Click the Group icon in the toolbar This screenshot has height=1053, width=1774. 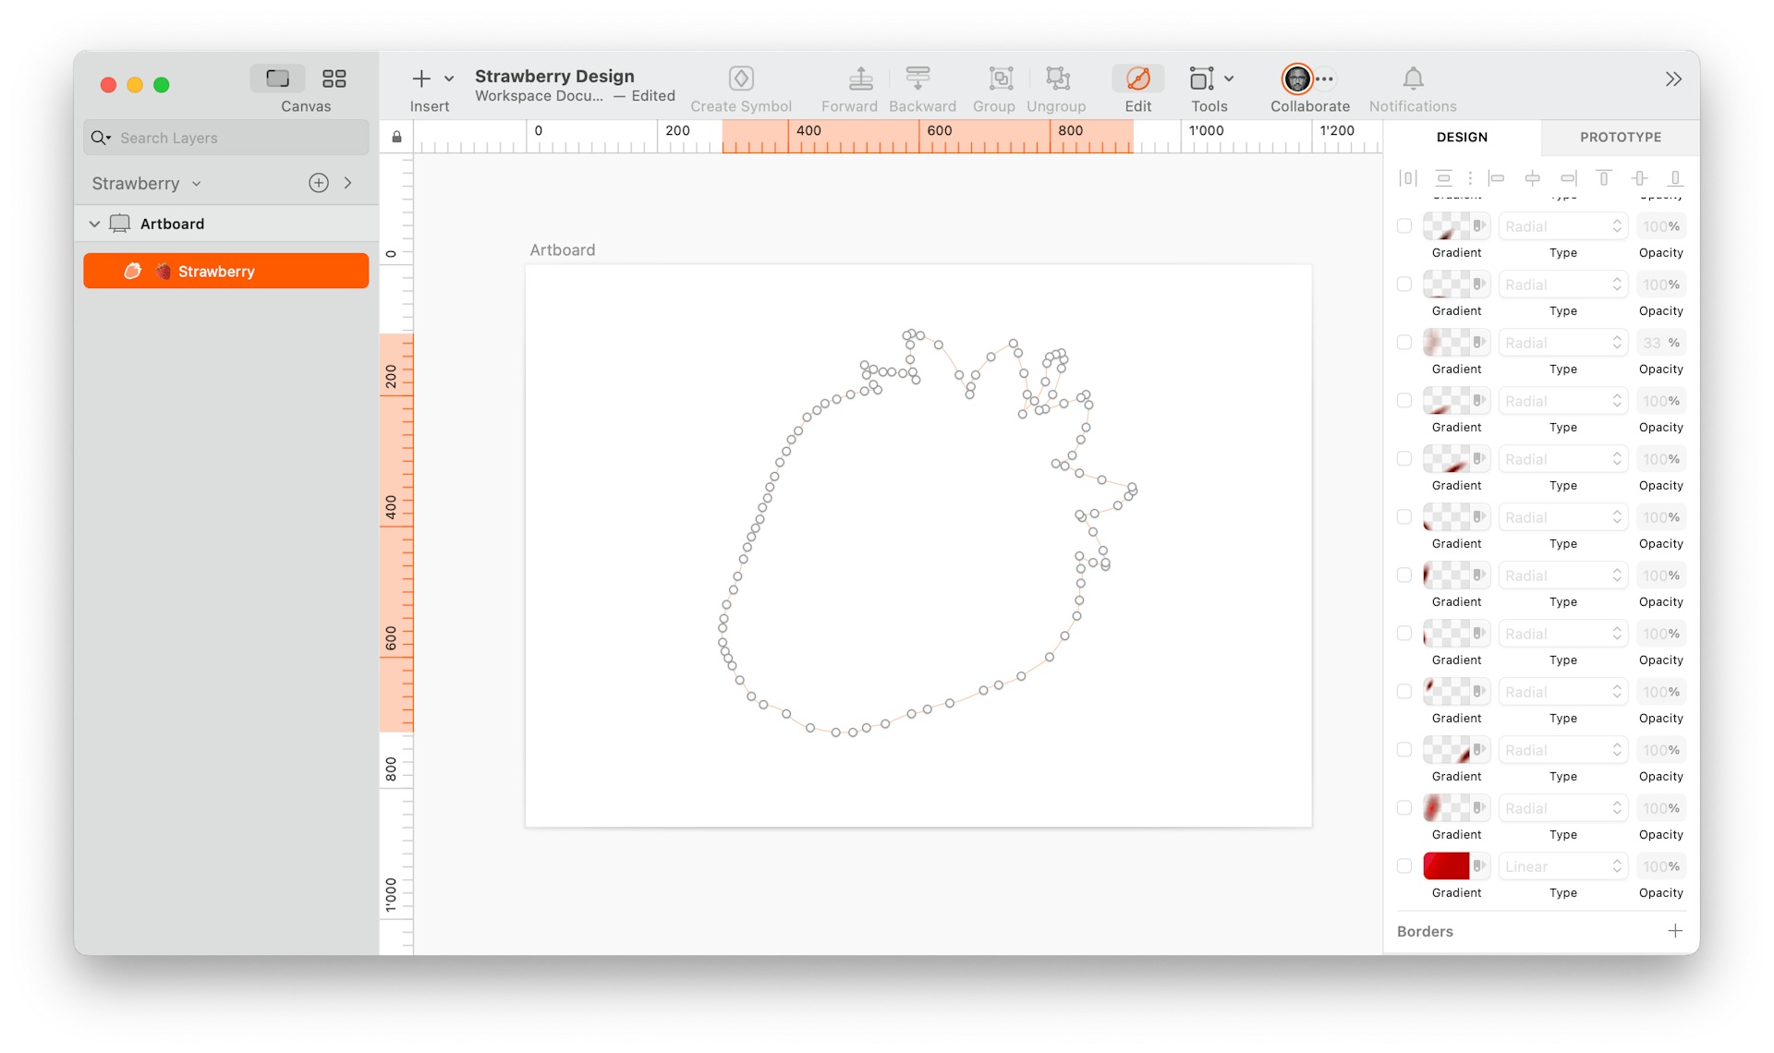[x=999, y=79]
